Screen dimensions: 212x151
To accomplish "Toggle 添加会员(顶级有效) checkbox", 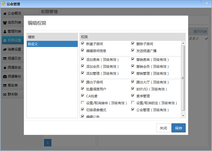I will pos(83,66).
